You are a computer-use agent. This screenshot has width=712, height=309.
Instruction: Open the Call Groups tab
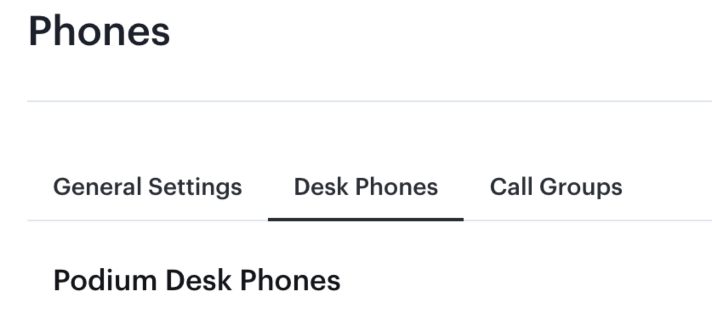pyautogui.click(x=556, y=187)
